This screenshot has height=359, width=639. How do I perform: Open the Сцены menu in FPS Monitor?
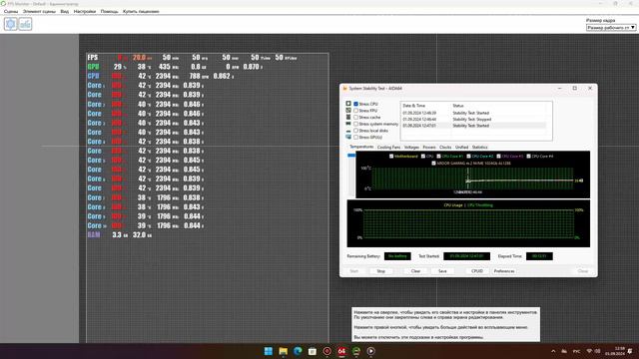pyautogui.click(x=11, y=11)
